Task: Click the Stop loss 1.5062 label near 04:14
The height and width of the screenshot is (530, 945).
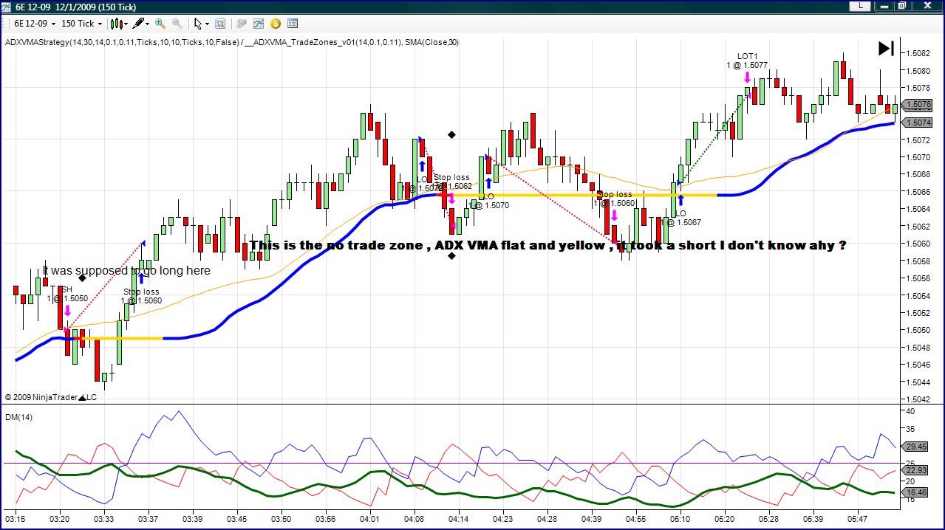Action: click(x=452, y=182)
